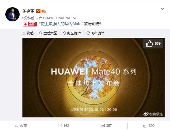170x130 pixels.
Task: Open 查看大图 to view the large image
Action: 48,33
